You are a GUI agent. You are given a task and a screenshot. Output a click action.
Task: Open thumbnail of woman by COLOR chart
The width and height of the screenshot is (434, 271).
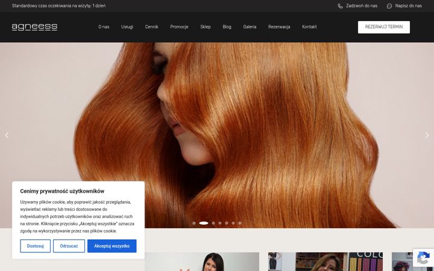pos(325,261)
